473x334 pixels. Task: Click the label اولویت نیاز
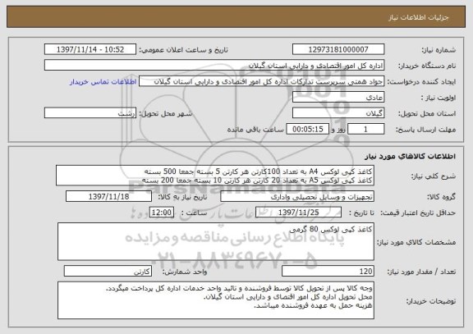(x=439, y=98)
